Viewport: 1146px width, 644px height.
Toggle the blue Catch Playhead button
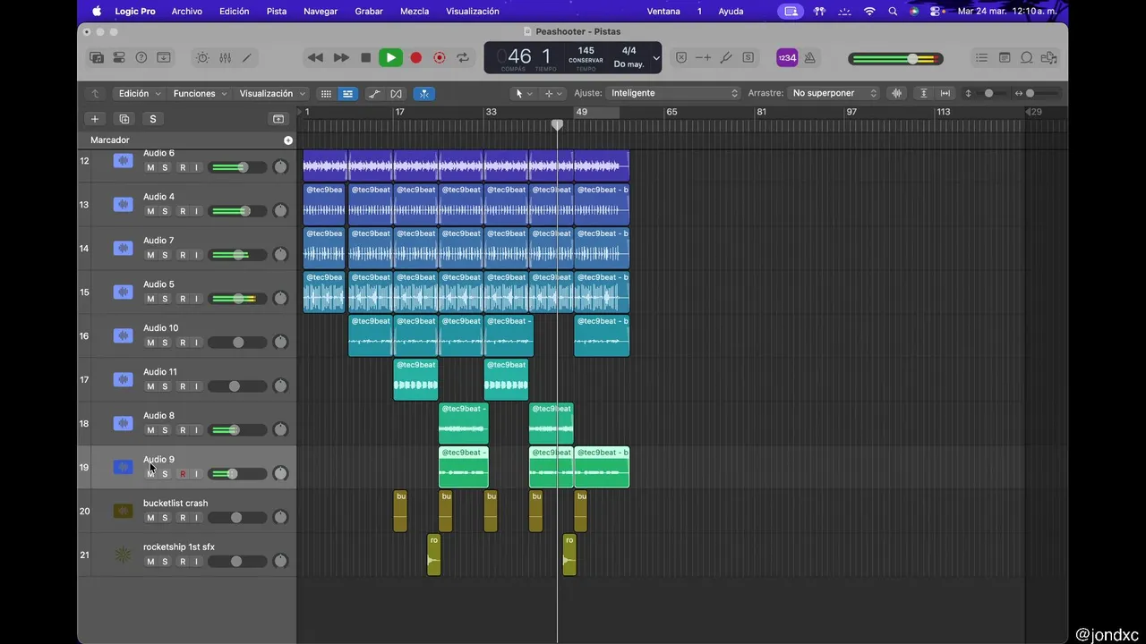[424, 93]
